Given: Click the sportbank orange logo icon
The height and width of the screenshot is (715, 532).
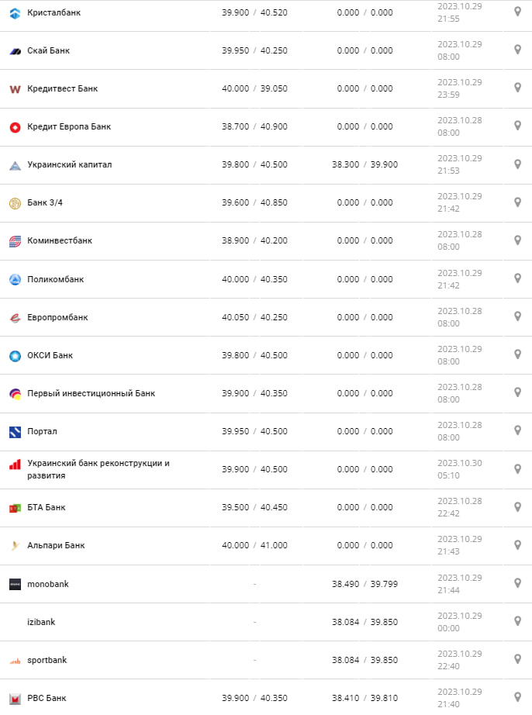Looking at the screenshot, I should pos(15,661).
